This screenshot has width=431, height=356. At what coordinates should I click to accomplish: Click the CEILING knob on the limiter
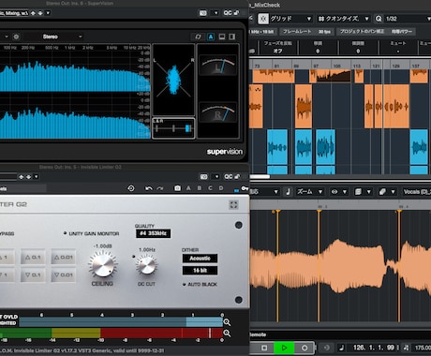[102, 265]
